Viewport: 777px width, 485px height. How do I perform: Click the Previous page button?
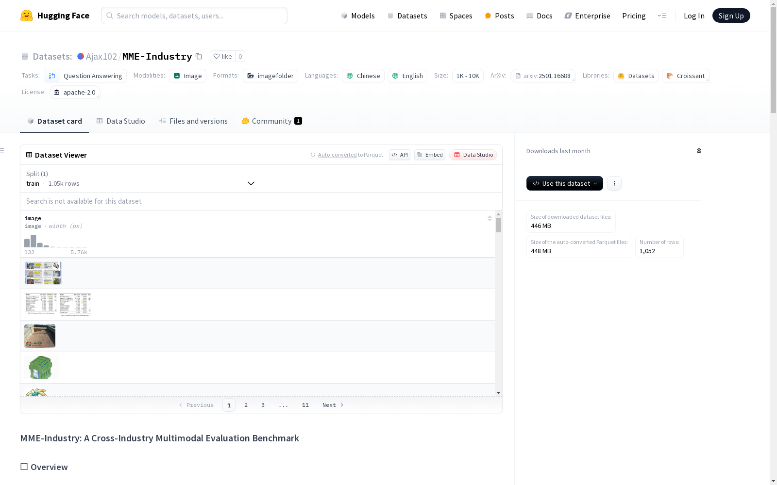(x=196, y=405)
